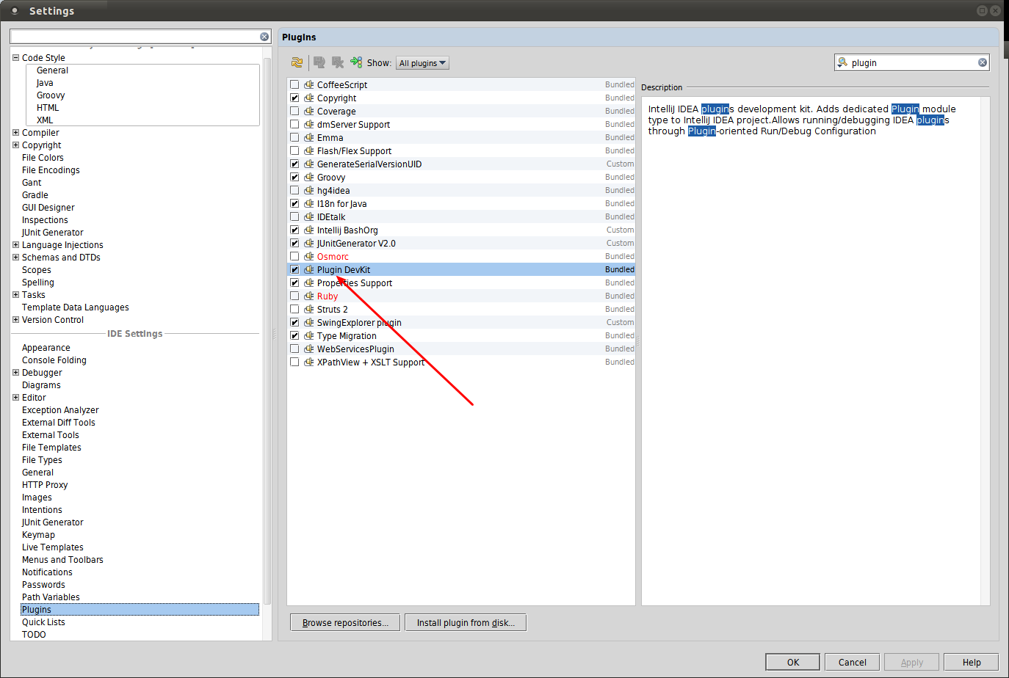This screenshot has width=1009, height=678.
Task: Confirm settings with OK button
Action: (x=793, y=662)
